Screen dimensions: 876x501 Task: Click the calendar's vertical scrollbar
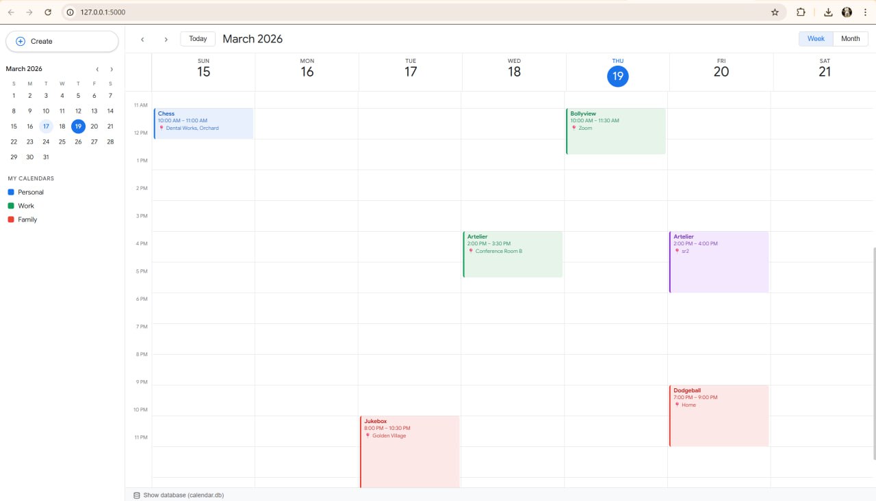point(874,353)
